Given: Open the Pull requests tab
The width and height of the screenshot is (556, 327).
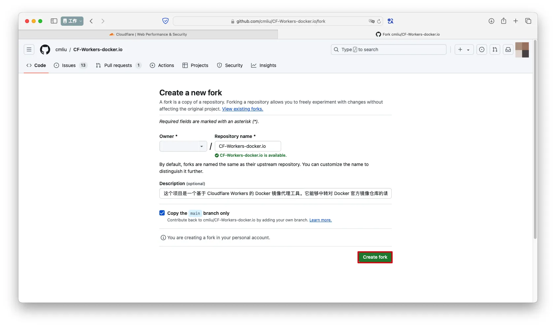Looking at the screenshot, I should click(x=118, y=65).
